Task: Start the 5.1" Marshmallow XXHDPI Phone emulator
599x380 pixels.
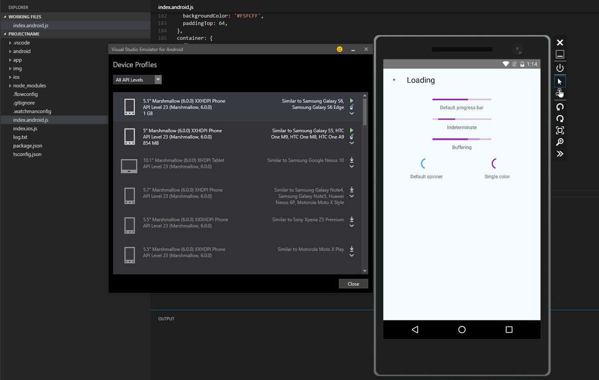Action: tap(352, 100)
